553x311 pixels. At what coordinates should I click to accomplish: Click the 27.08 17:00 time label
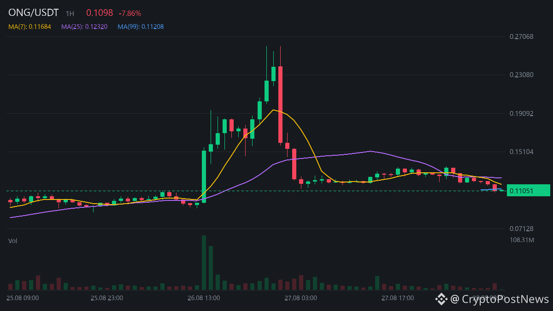click(398, 298)
